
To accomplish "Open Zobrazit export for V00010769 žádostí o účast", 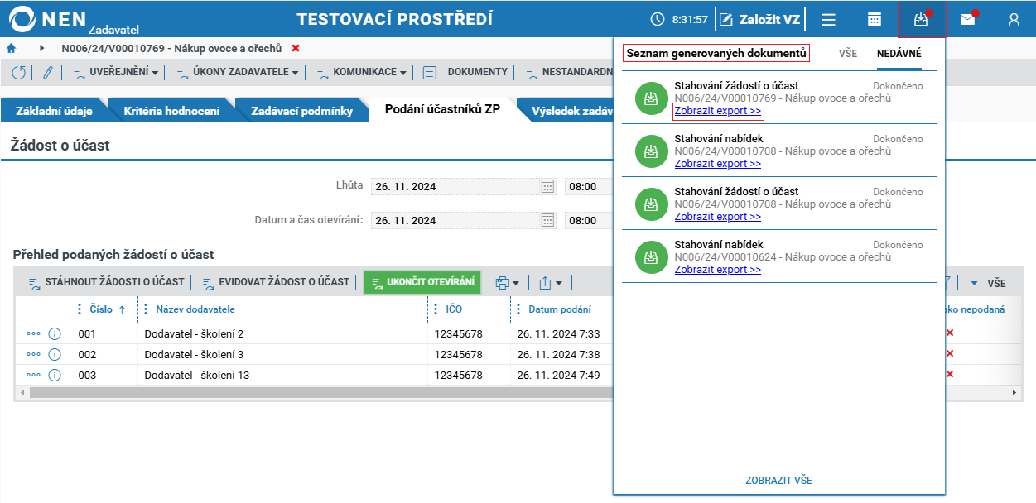I will tap(717, 111).
